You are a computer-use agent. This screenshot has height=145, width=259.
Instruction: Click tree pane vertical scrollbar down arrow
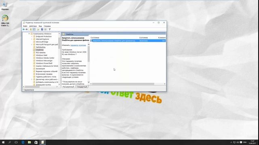(x=59, y=84)
